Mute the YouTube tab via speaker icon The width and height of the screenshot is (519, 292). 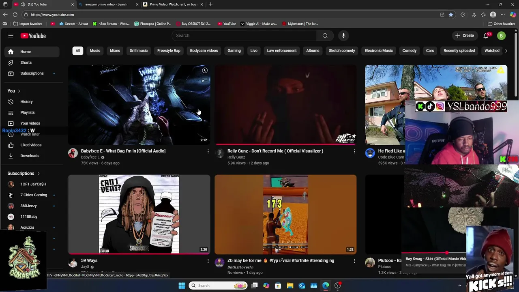pyautogui.click(x=23, y=4)
